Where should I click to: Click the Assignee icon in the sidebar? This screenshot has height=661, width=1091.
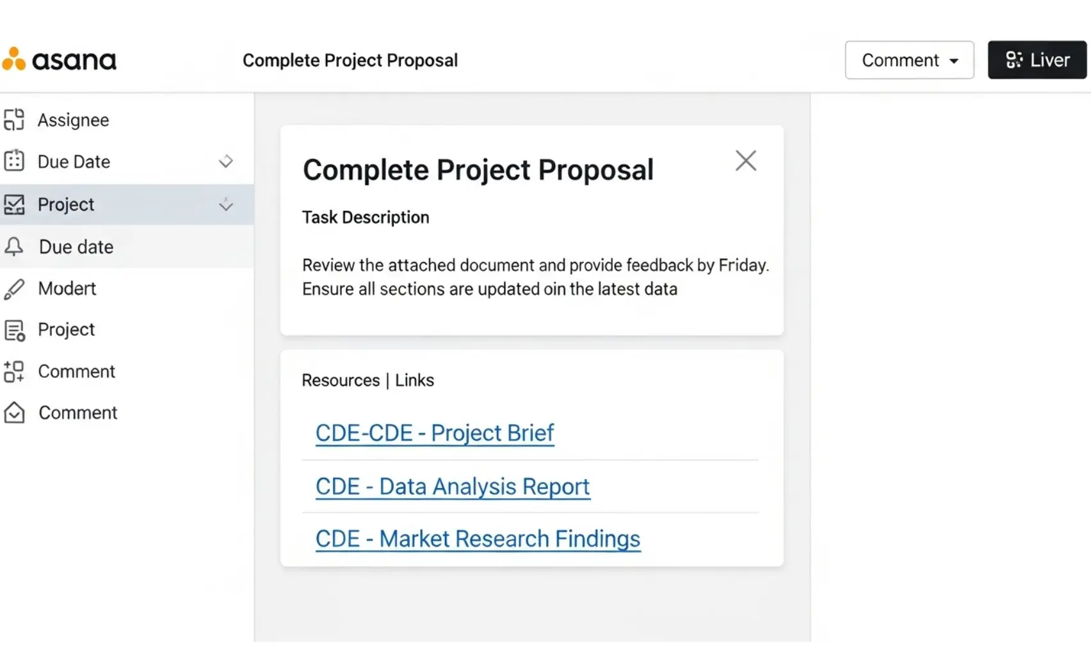[14, 120]
